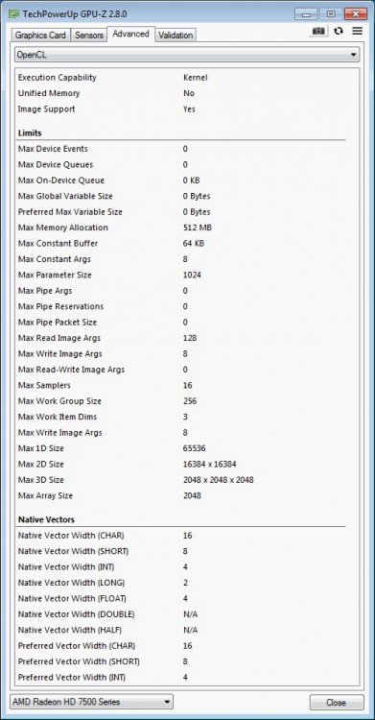
Task: Go to the Validation tab
Action: (x=176, y=35)
